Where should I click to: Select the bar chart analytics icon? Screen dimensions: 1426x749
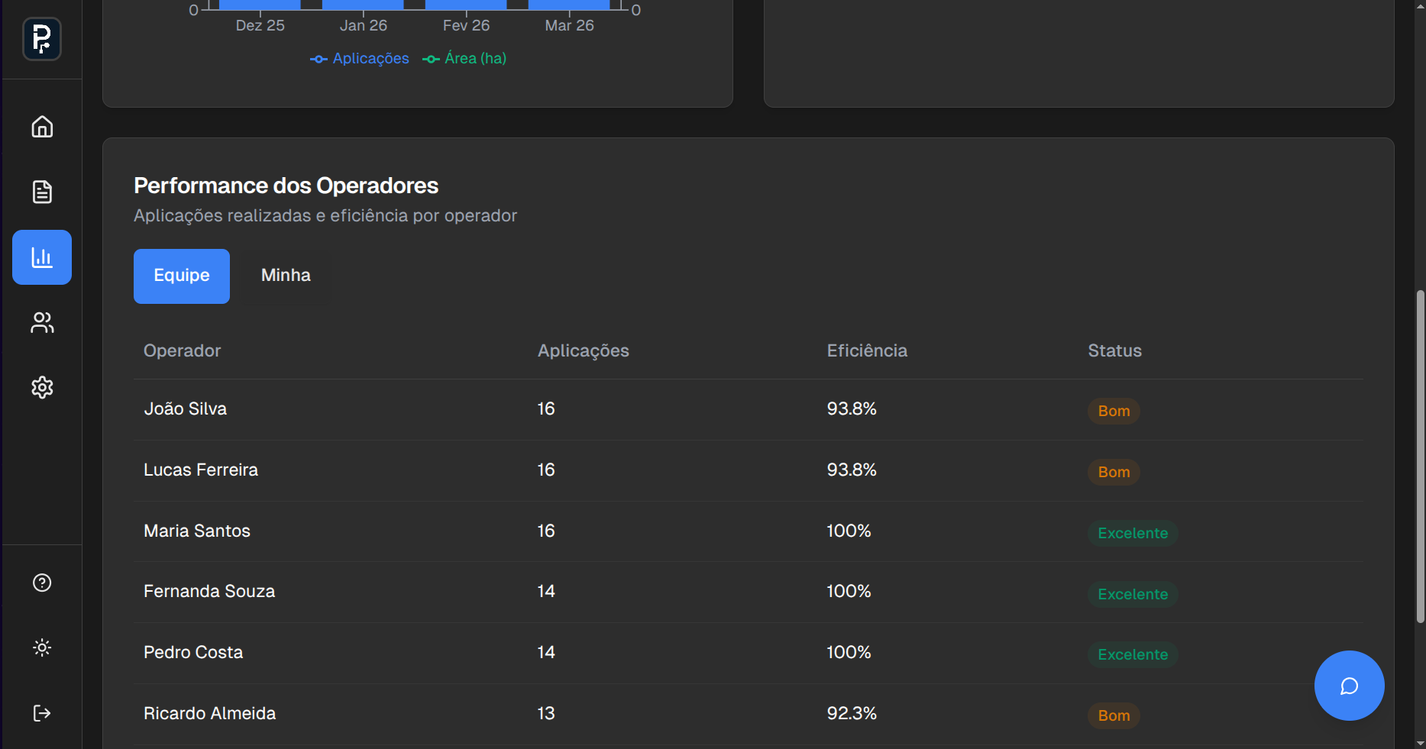41,257
